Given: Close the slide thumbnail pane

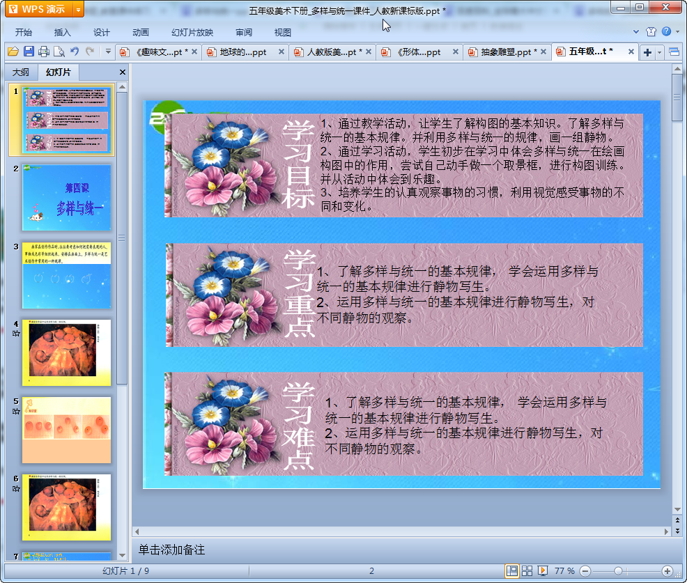Looking at the screenshot, I should (123, 72).
